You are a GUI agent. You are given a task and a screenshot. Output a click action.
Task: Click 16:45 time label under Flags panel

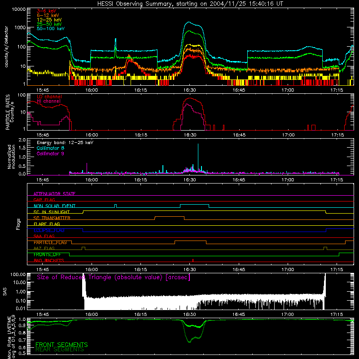[x=239, y=270]
